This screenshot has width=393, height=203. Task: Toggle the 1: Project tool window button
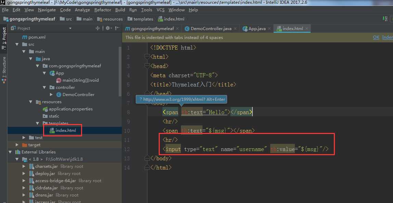4,38
